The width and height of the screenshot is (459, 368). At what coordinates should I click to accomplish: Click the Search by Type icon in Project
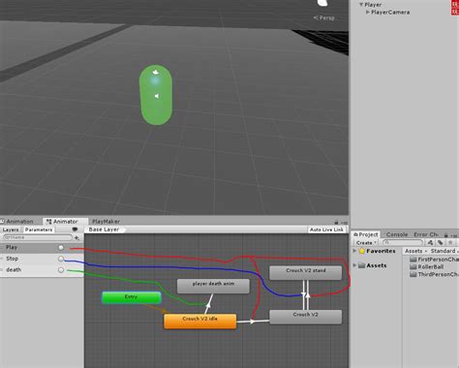tap(431, 242)
